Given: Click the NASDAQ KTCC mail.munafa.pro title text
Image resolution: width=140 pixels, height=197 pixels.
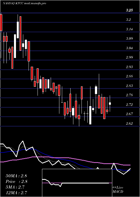Looking at the screenshot, I should point(25,3).
